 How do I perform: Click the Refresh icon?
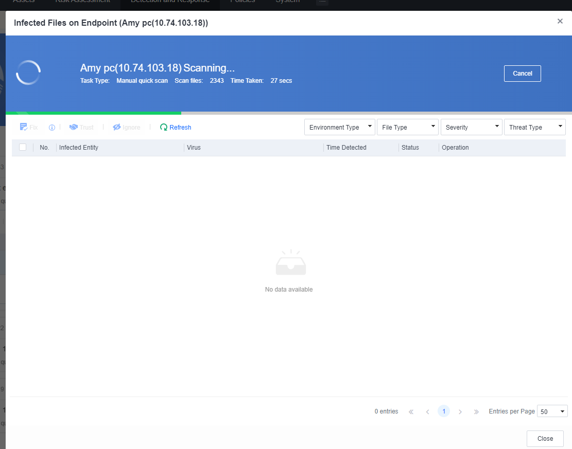pos(164,127)
